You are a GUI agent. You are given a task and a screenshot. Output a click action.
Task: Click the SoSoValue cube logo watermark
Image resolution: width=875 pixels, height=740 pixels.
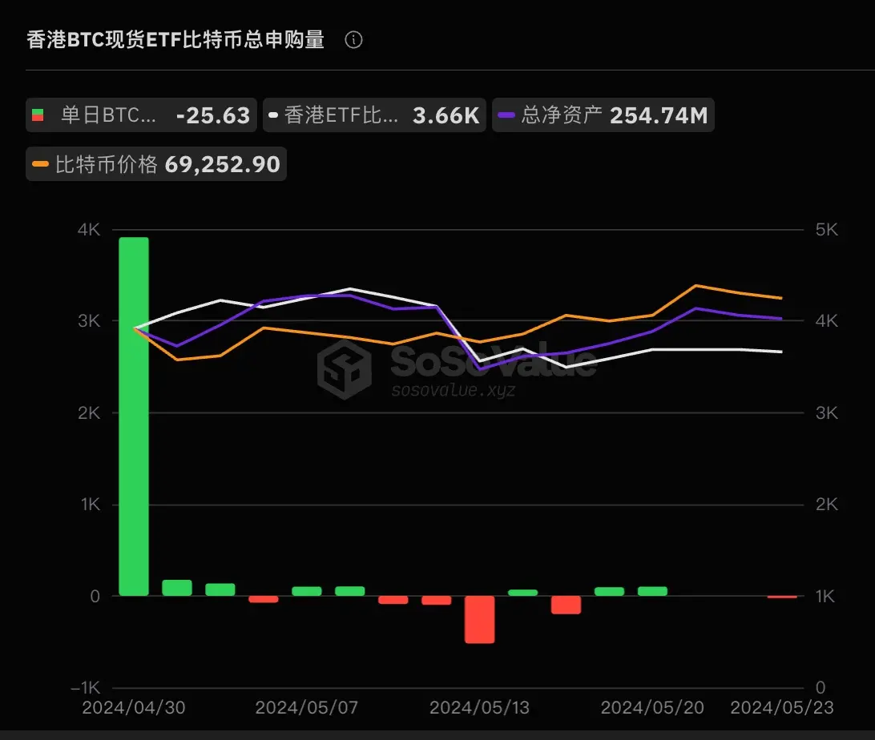pyautogui.click(x=346, y=370)
